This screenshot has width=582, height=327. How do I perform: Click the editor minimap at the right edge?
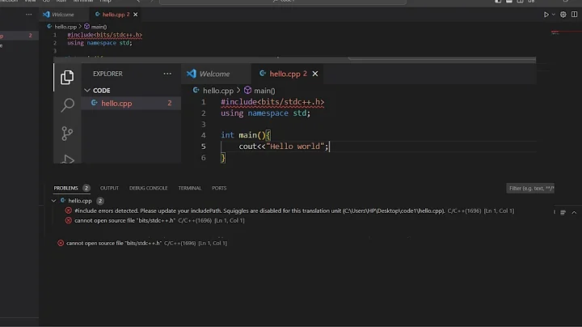[555, 32]
